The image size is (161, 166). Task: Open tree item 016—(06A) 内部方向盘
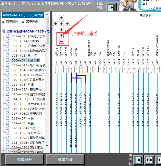[28, 109]
